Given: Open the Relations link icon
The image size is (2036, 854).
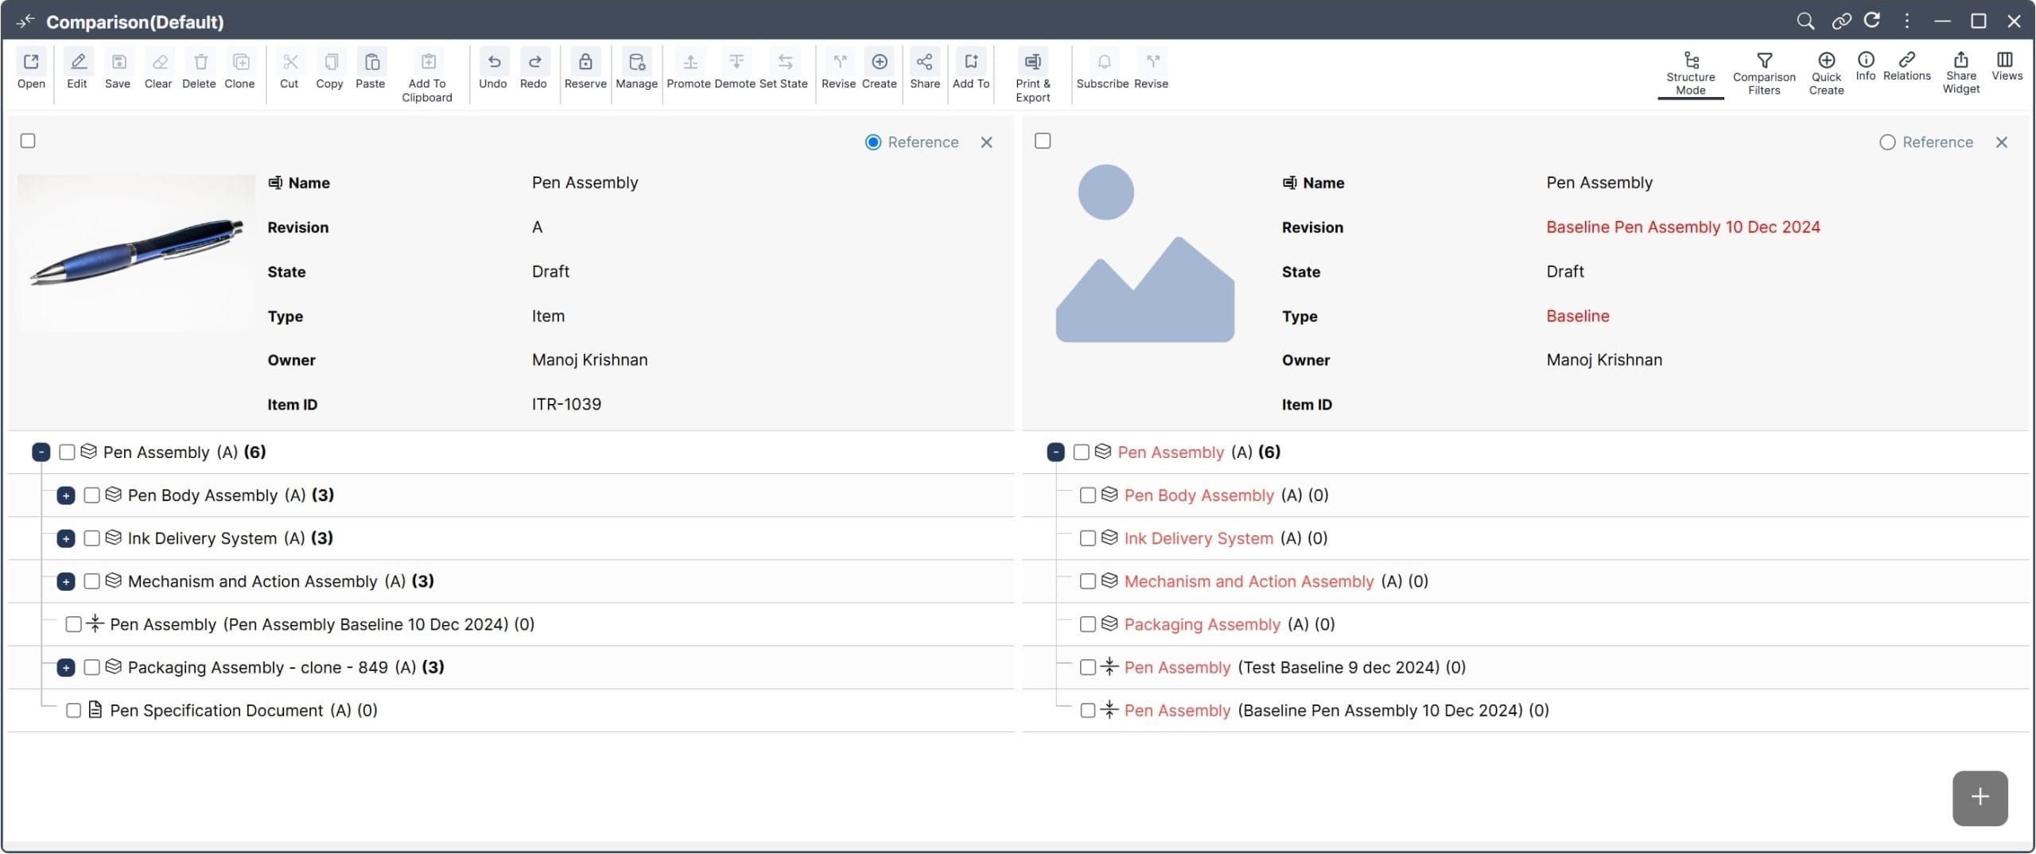Looking at the screenshot, I should coord(1906,60).
